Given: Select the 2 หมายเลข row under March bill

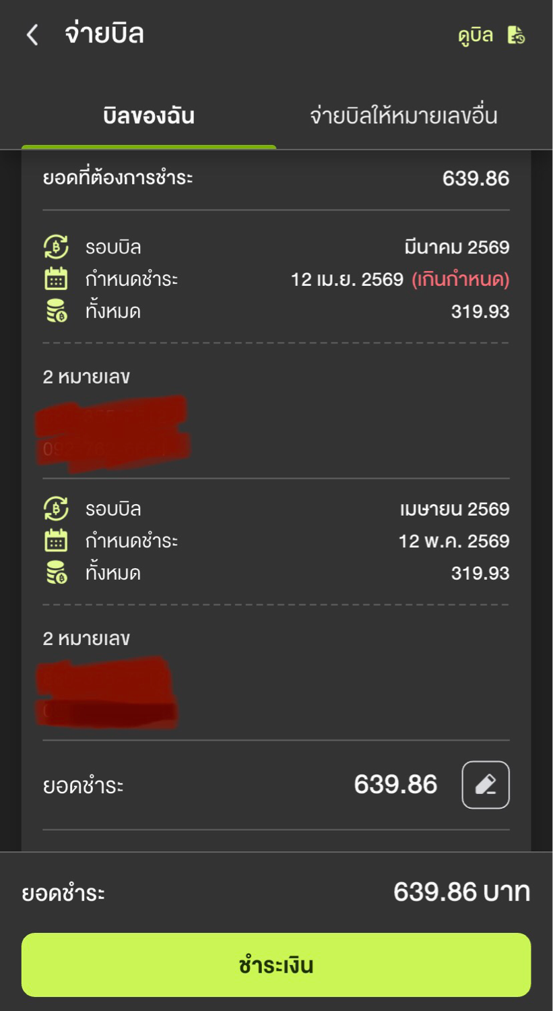Looking at the screenshot, I should (86, 377).
